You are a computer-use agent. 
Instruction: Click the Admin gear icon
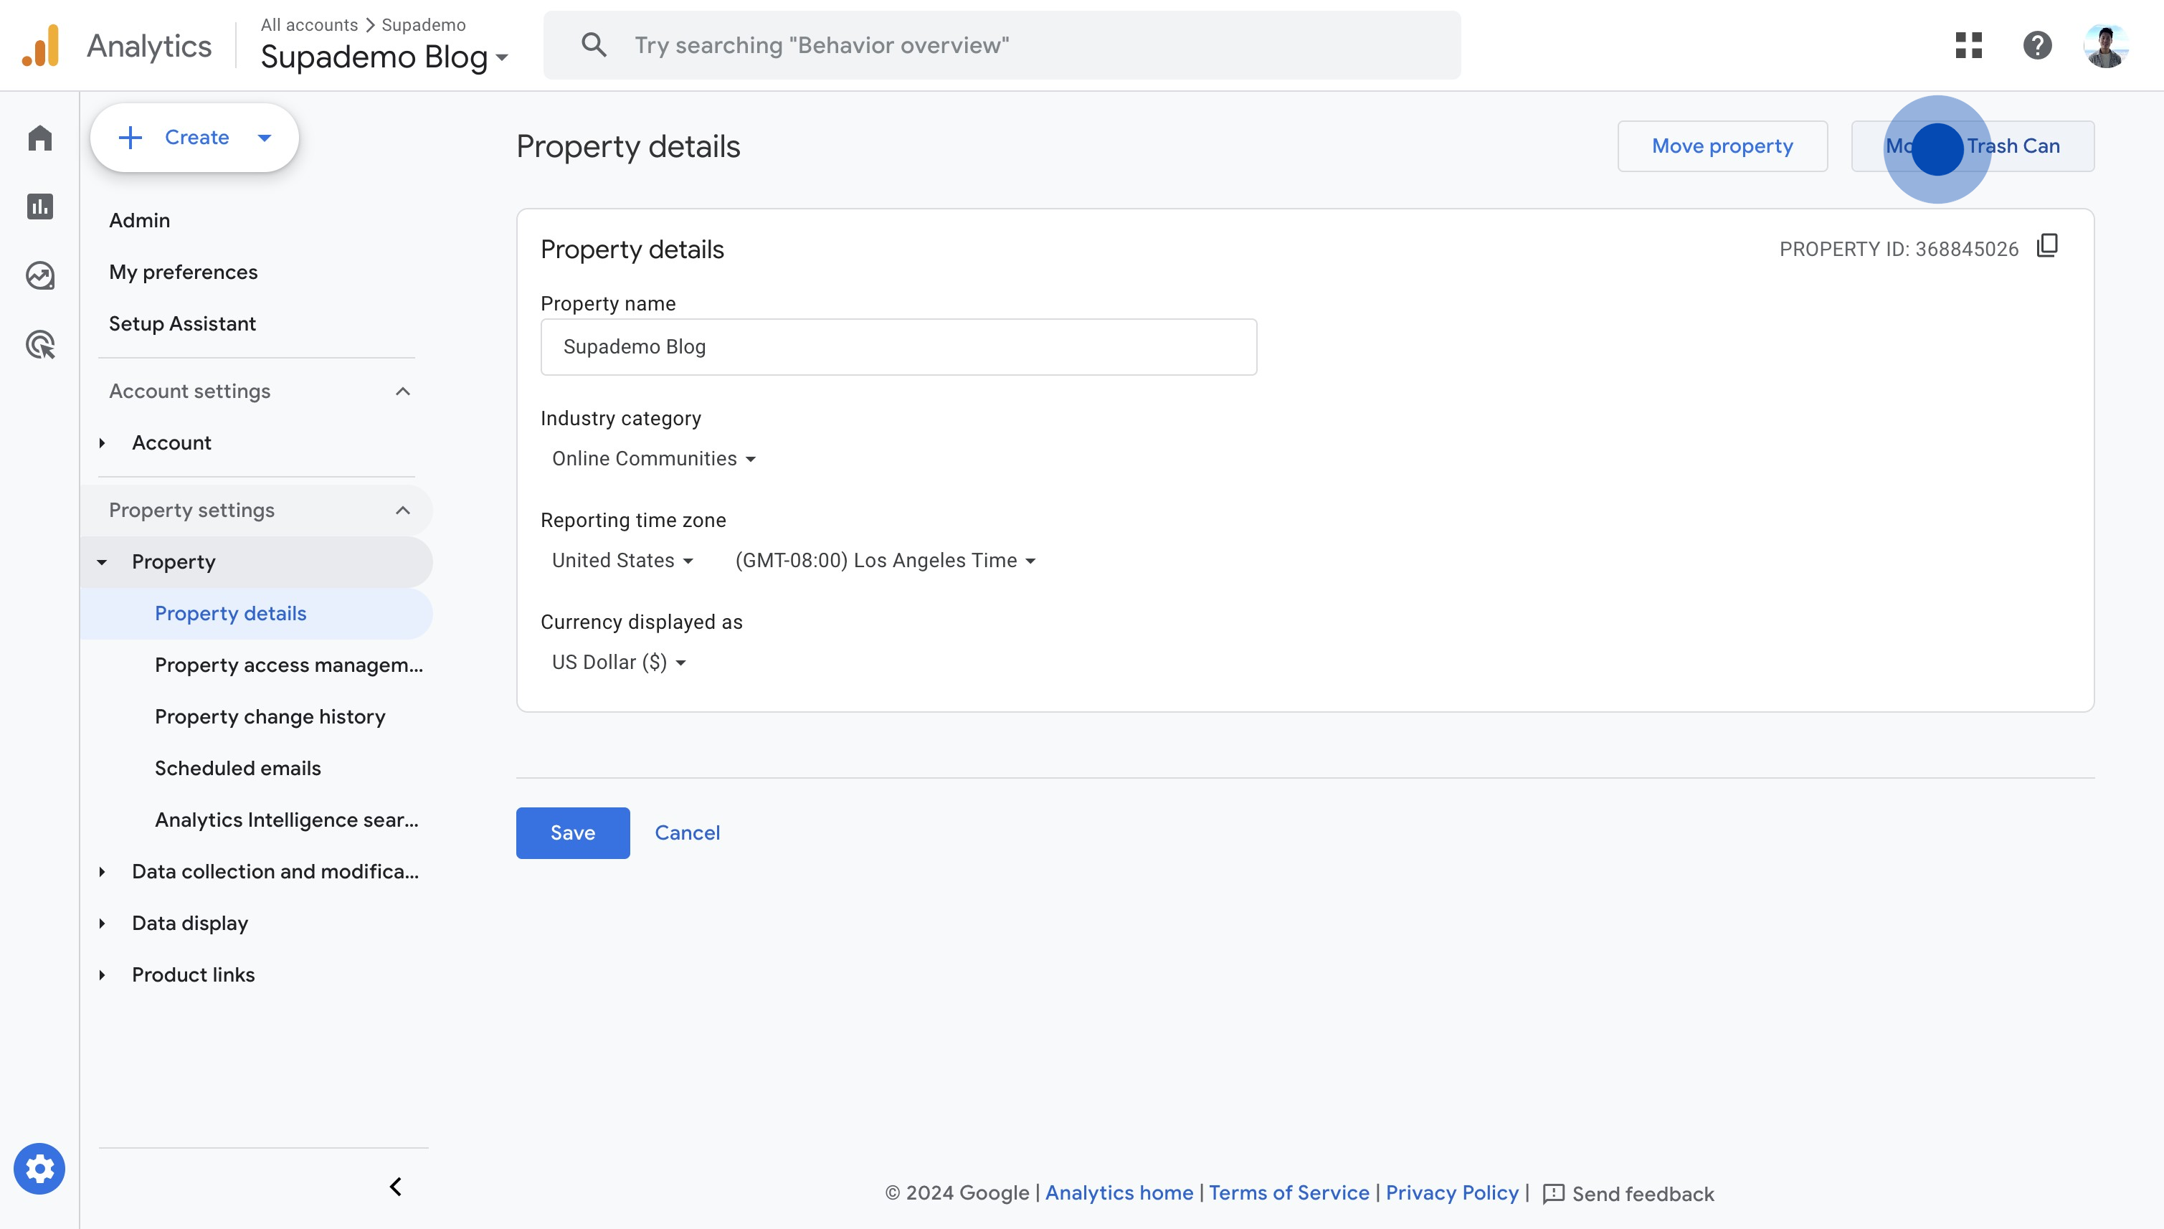click(x=39, y=1169)
